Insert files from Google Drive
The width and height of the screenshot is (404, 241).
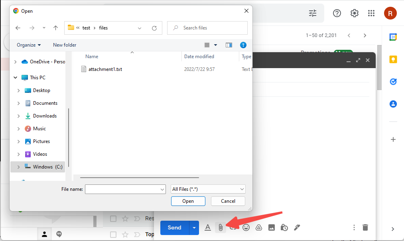point(259,227)
